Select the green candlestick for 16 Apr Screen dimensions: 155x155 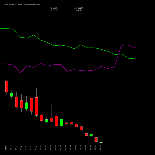[x=61, y=122]
